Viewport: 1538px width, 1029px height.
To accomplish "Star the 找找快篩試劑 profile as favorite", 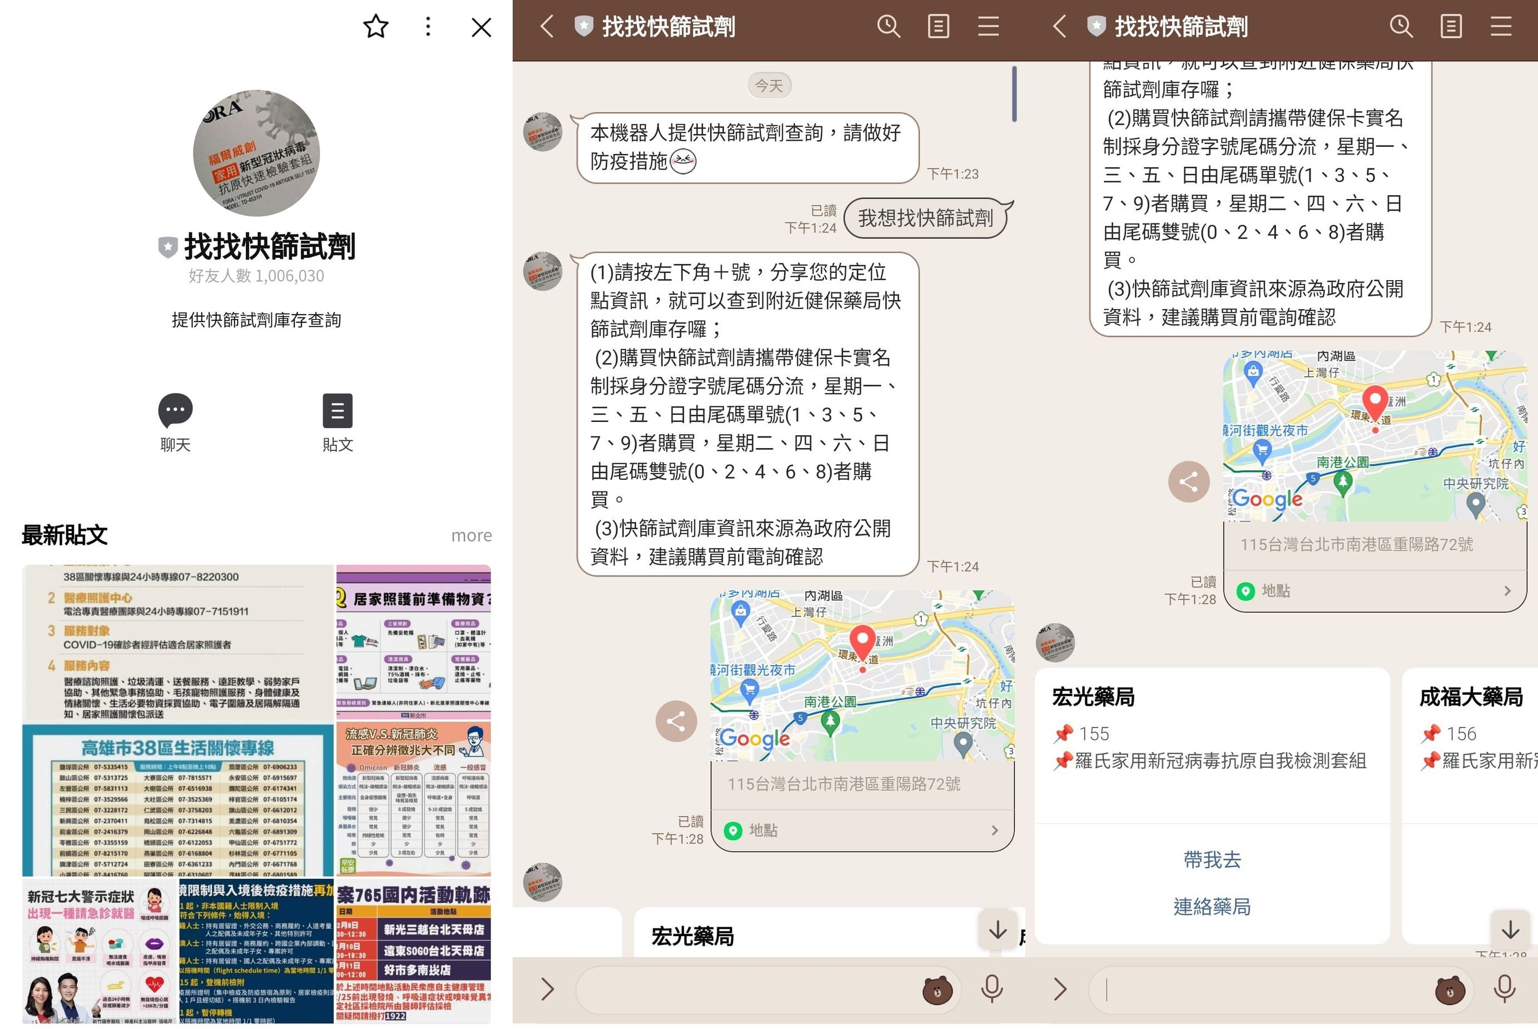I will (375, 27).
